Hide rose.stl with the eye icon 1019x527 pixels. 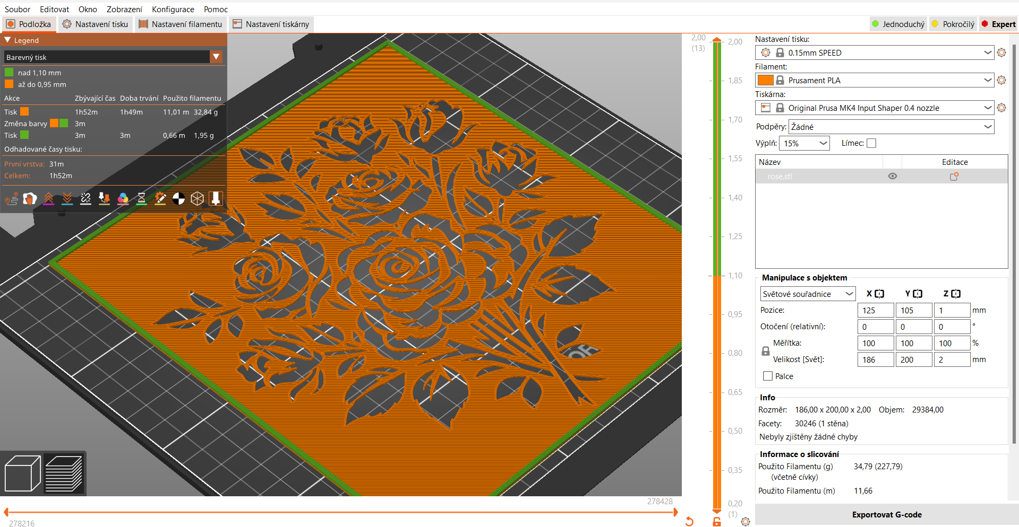click(892, 177)
